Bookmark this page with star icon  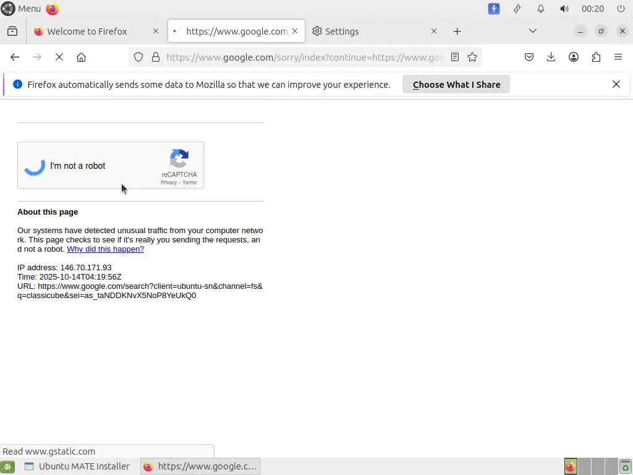pyautogui.click(x=472, y=58)
